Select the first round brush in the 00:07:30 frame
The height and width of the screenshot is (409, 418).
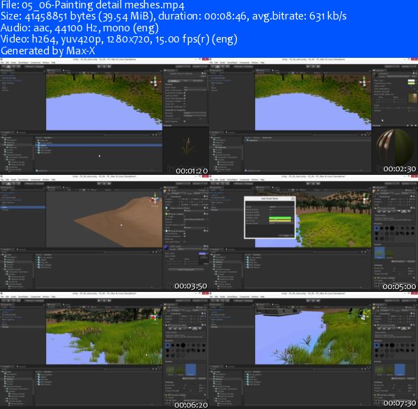377,346
